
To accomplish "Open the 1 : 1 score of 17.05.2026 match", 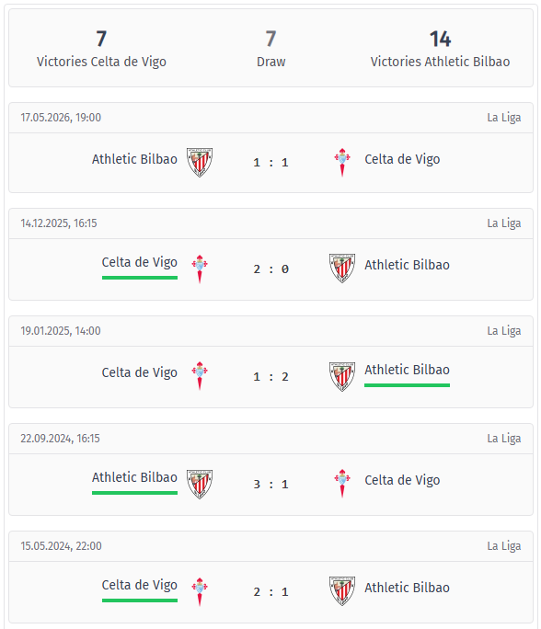I will [x=270, y=163].
